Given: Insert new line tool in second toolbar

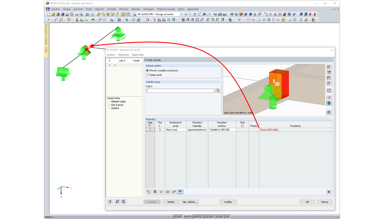Looking at the screenshot, I should (x=56, y=20).
